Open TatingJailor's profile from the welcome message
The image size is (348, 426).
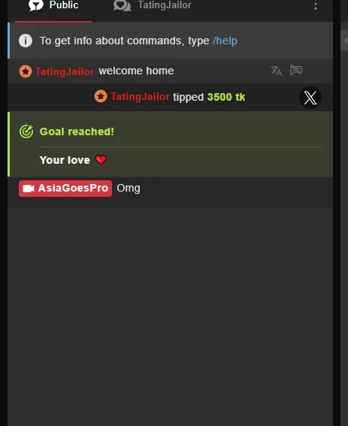(x=65, y=71)
